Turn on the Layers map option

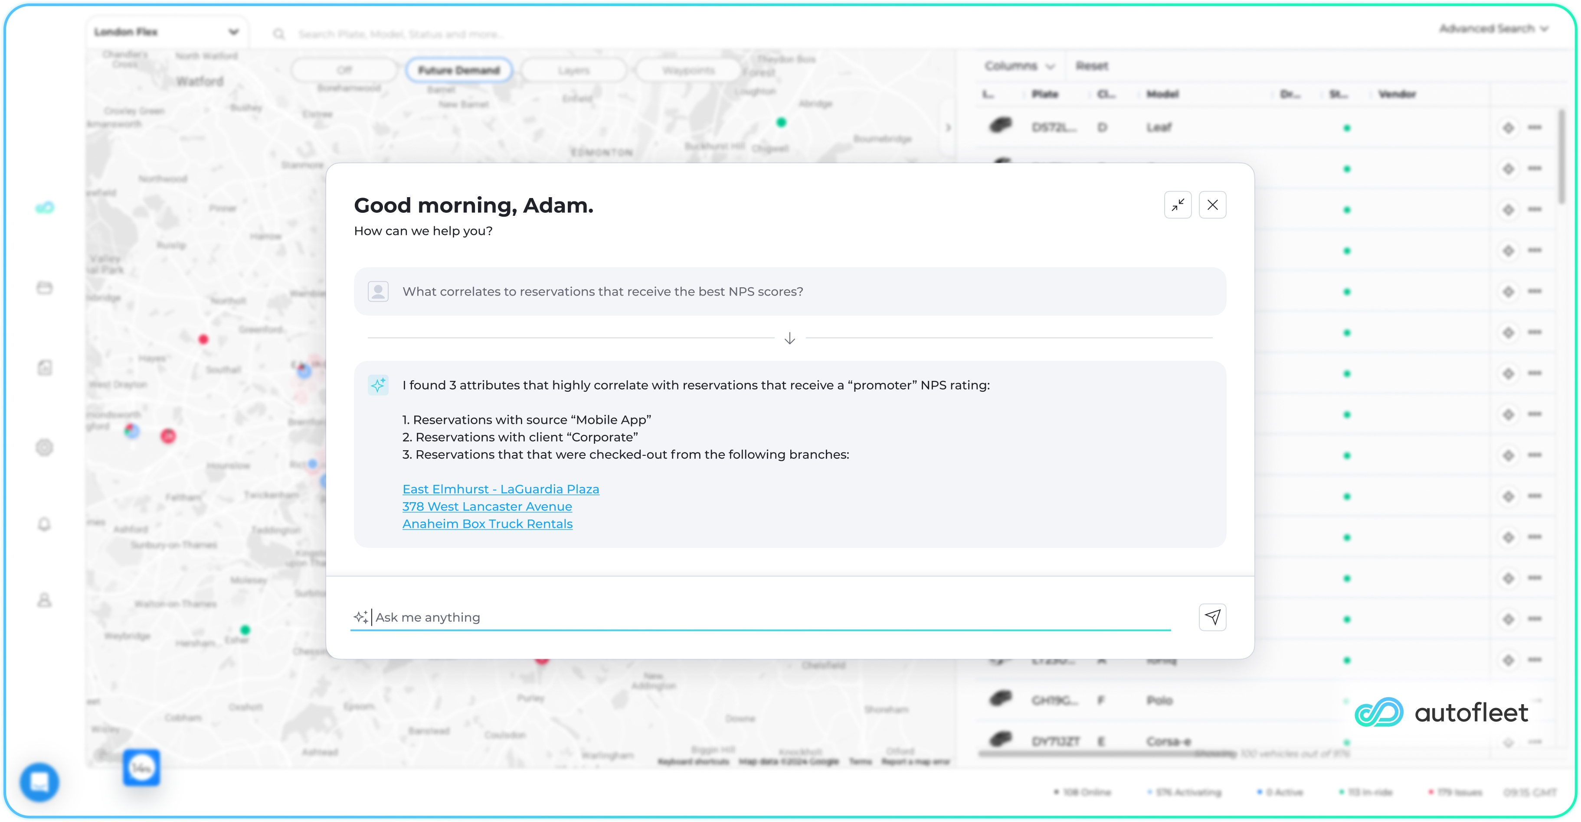point(573,69)
